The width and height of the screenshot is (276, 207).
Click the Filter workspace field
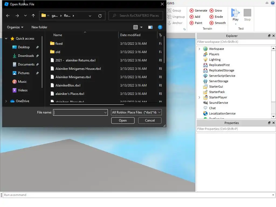(x=236, y=42)
